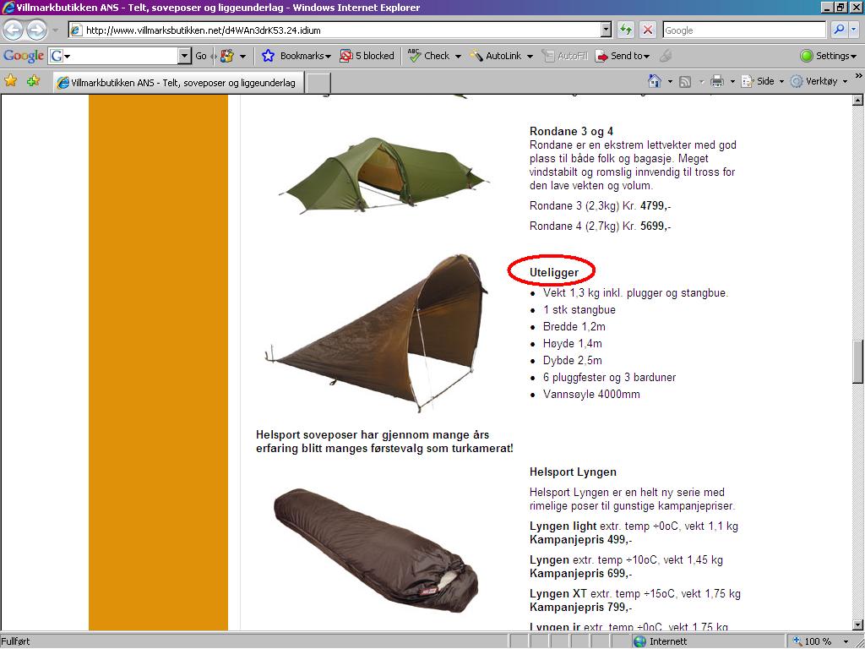This screenshot has width=865, height=649.
Task: Go to Home page using house icon
Action: [x=655, y=82]
